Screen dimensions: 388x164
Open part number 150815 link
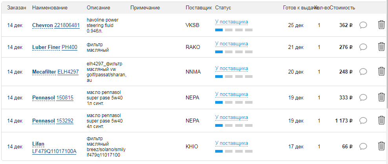tap(65, 98)
